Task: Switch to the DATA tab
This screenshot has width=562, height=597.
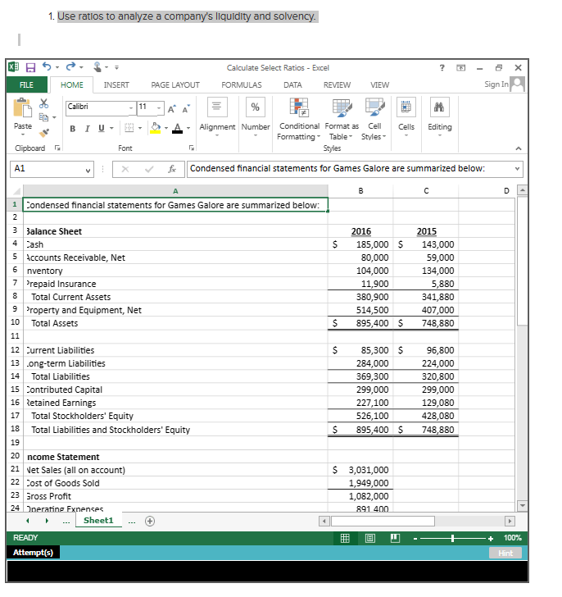Action: tap(292, 85)
